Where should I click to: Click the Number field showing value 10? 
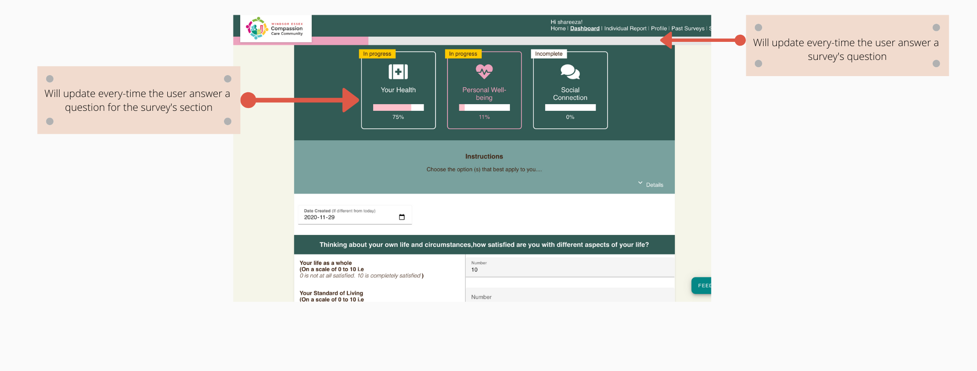pos(570,269)
